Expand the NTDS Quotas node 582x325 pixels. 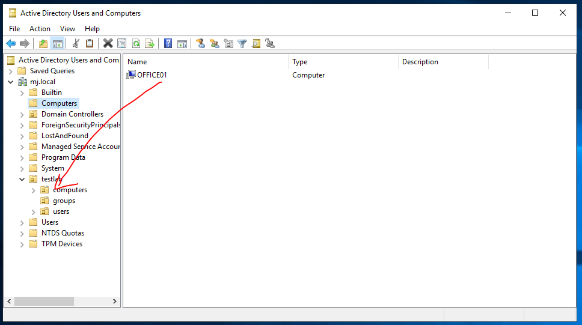22,233
